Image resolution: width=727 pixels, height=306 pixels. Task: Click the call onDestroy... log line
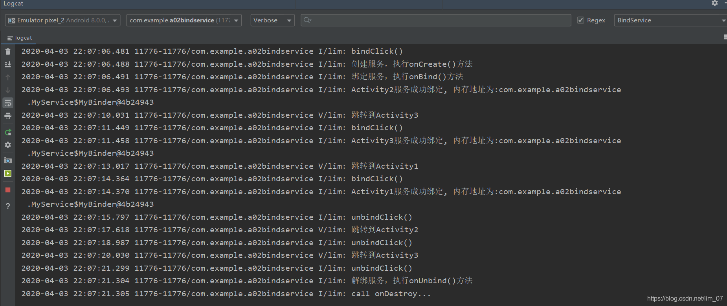(226, 294)
